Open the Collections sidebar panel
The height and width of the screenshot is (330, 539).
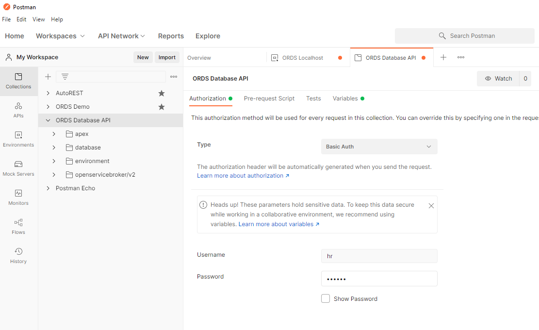click(18, 81)
